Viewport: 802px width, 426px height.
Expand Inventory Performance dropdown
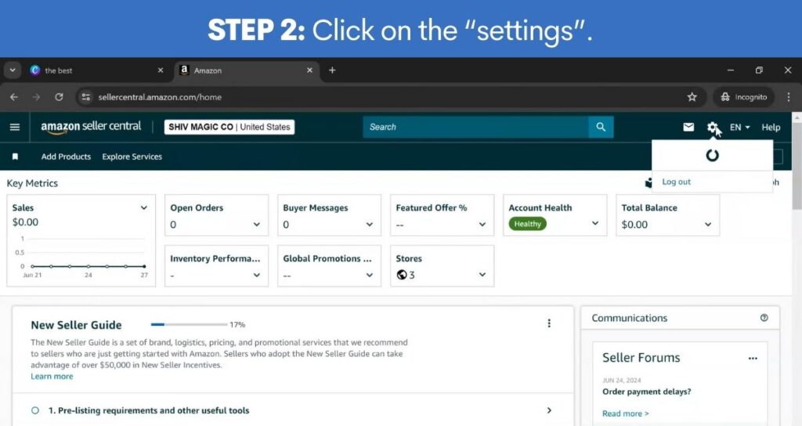pyautogui.click(x=257, y=275)
